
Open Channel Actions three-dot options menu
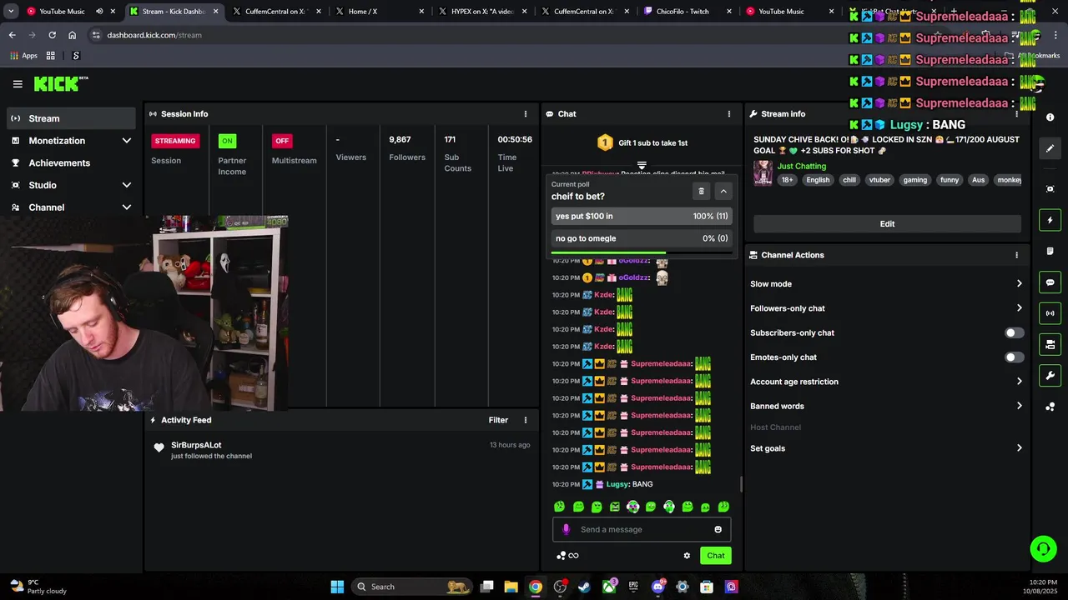coord(1016,255)
